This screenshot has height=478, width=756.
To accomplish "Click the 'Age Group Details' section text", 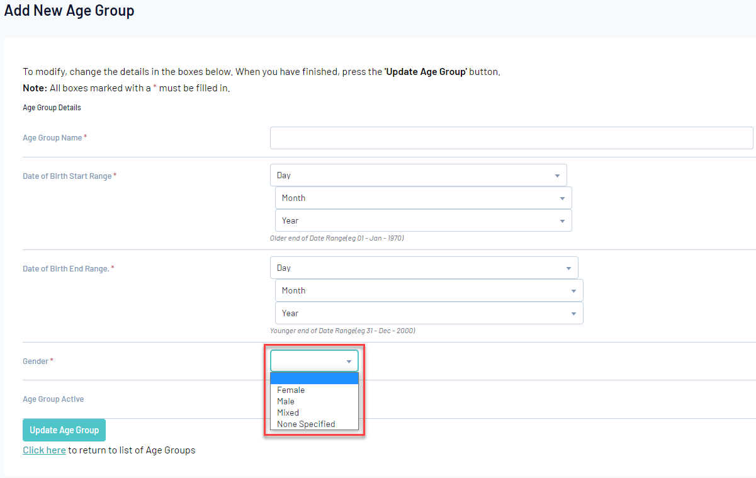I will (x=52, y=108).
